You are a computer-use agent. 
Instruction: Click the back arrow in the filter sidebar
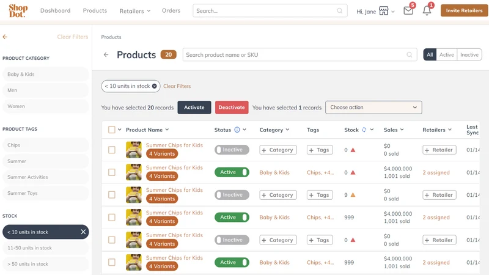[5, 37]
